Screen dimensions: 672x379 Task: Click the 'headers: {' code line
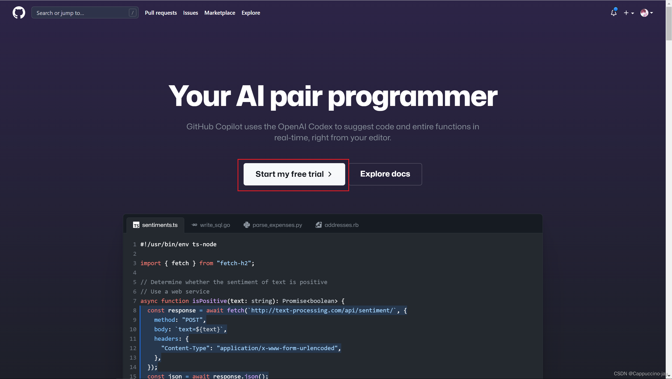click(x=171, y=339)
